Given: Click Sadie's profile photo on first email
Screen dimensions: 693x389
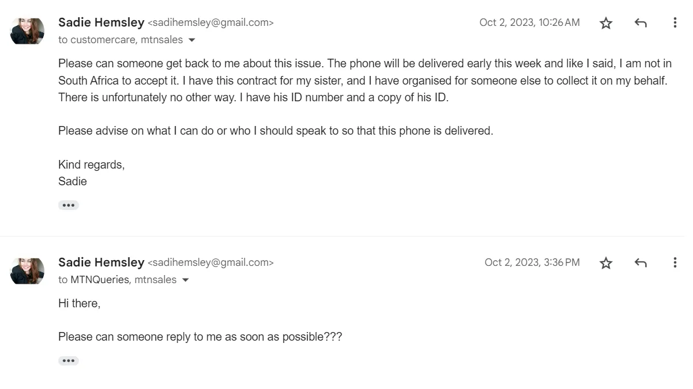Looking at the screenshot, I should click(x=27, y=31).
